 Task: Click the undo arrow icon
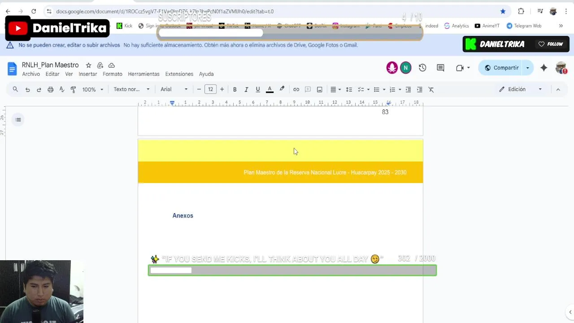(27, 89)
